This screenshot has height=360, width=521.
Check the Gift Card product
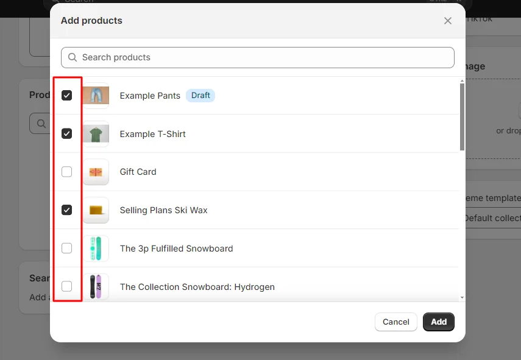click(67, 171)
